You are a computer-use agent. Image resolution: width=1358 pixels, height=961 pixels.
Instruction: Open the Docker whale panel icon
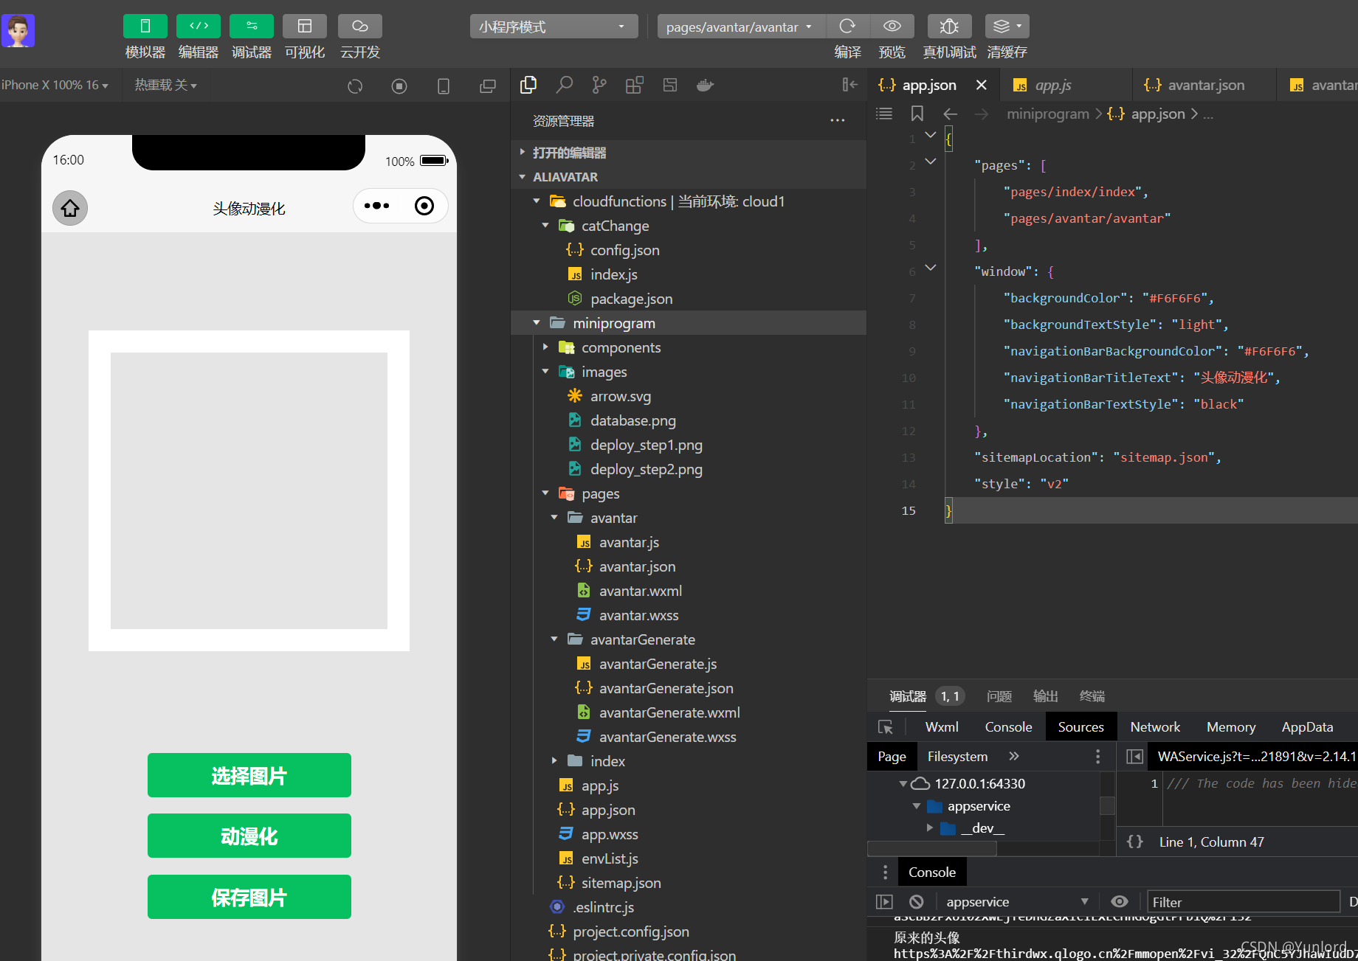[x=705, y=86]
